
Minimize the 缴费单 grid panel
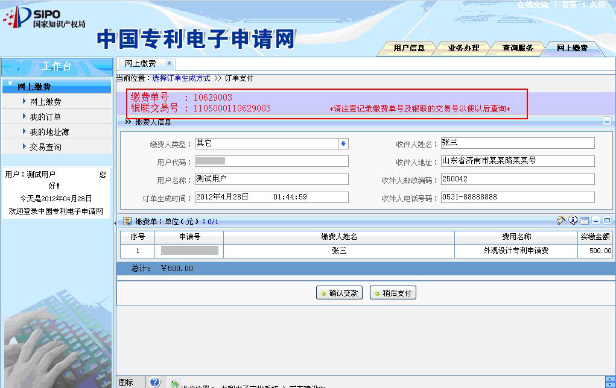pos(596,221)
